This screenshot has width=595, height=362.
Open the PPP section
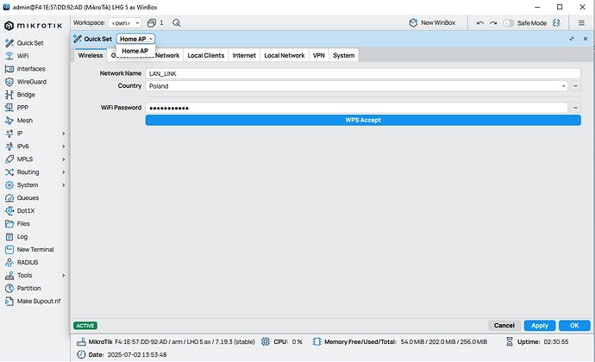click(16, 108)
